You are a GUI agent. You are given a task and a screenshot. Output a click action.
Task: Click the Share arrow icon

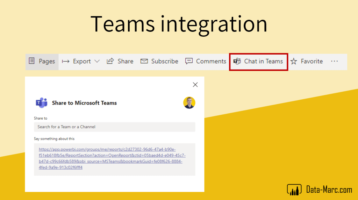pos(110,61)
